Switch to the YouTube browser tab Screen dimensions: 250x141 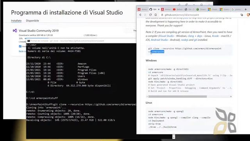click(x=177, y=9)
